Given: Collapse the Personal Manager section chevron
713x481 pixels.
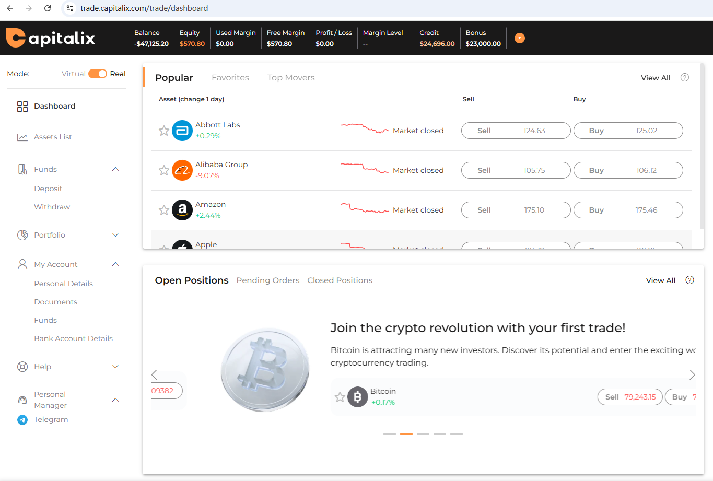Looking at the screenshot, I should (x=116, y=400).
